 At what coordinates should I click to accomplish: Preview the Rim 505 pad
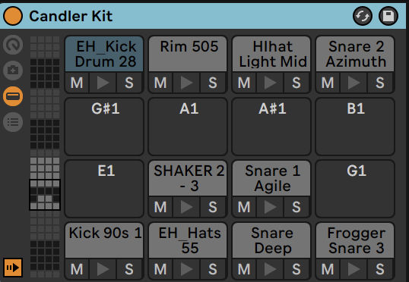point(186,83)
